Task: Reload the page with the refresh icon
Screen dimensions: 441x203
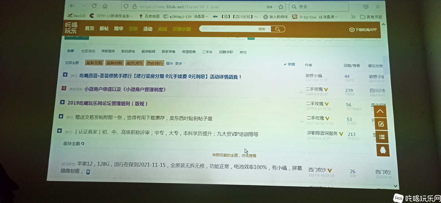Action: [x=94, y=6]
